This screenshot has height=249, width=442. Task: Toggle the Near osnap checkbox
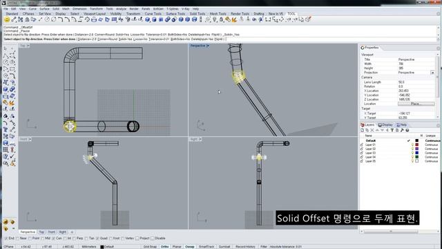17,239
